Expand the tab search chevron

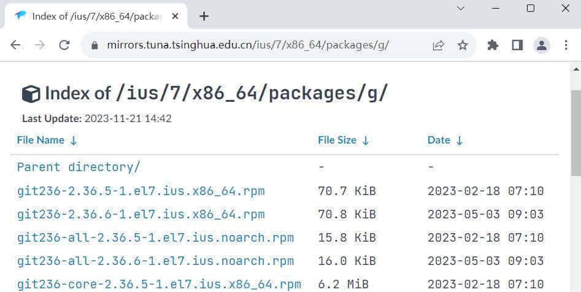(x=461, y=9)
